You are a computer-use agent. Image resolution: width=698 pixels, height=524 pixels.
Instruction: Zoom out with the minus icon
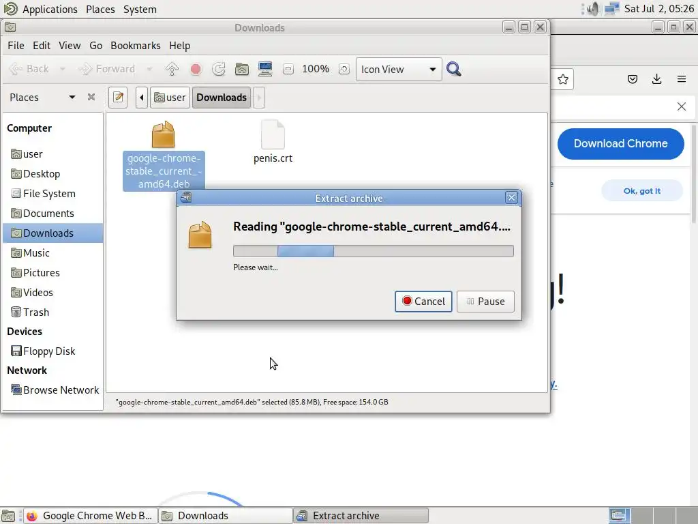point(288,69)
